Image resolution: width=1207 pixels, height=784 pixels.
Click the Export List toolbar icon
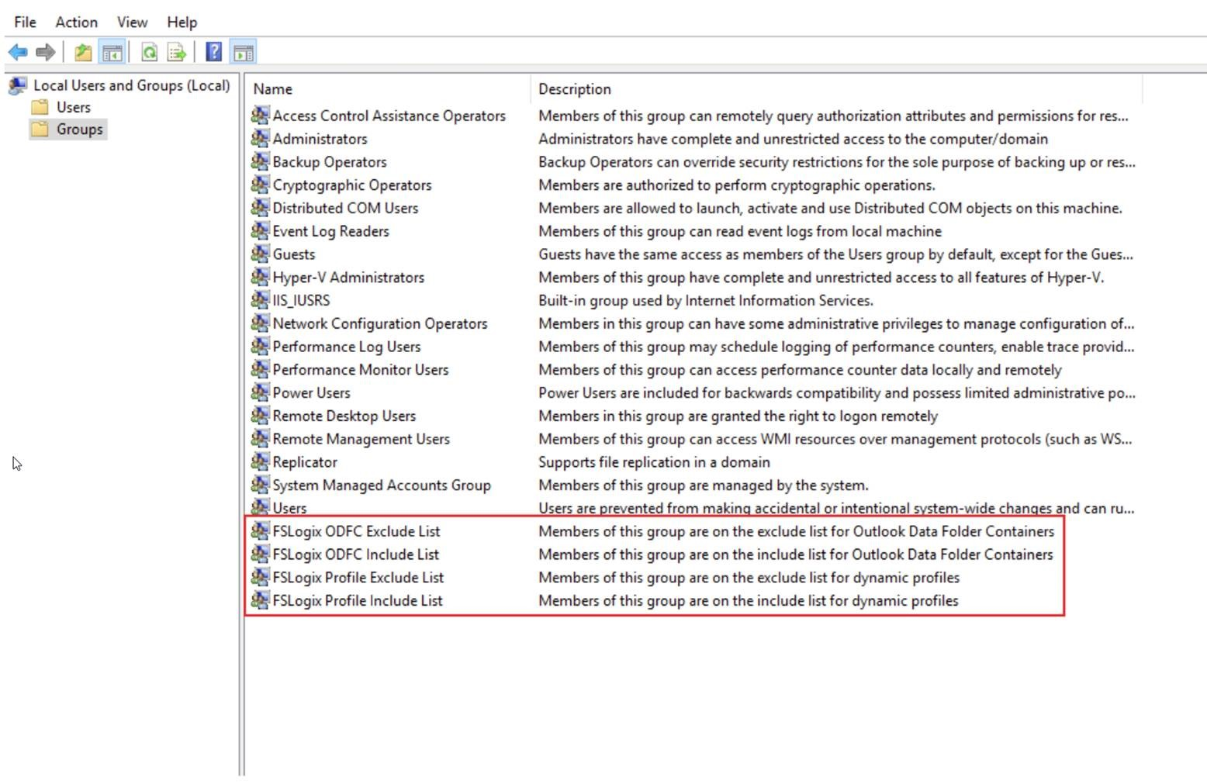coord(175,52)
